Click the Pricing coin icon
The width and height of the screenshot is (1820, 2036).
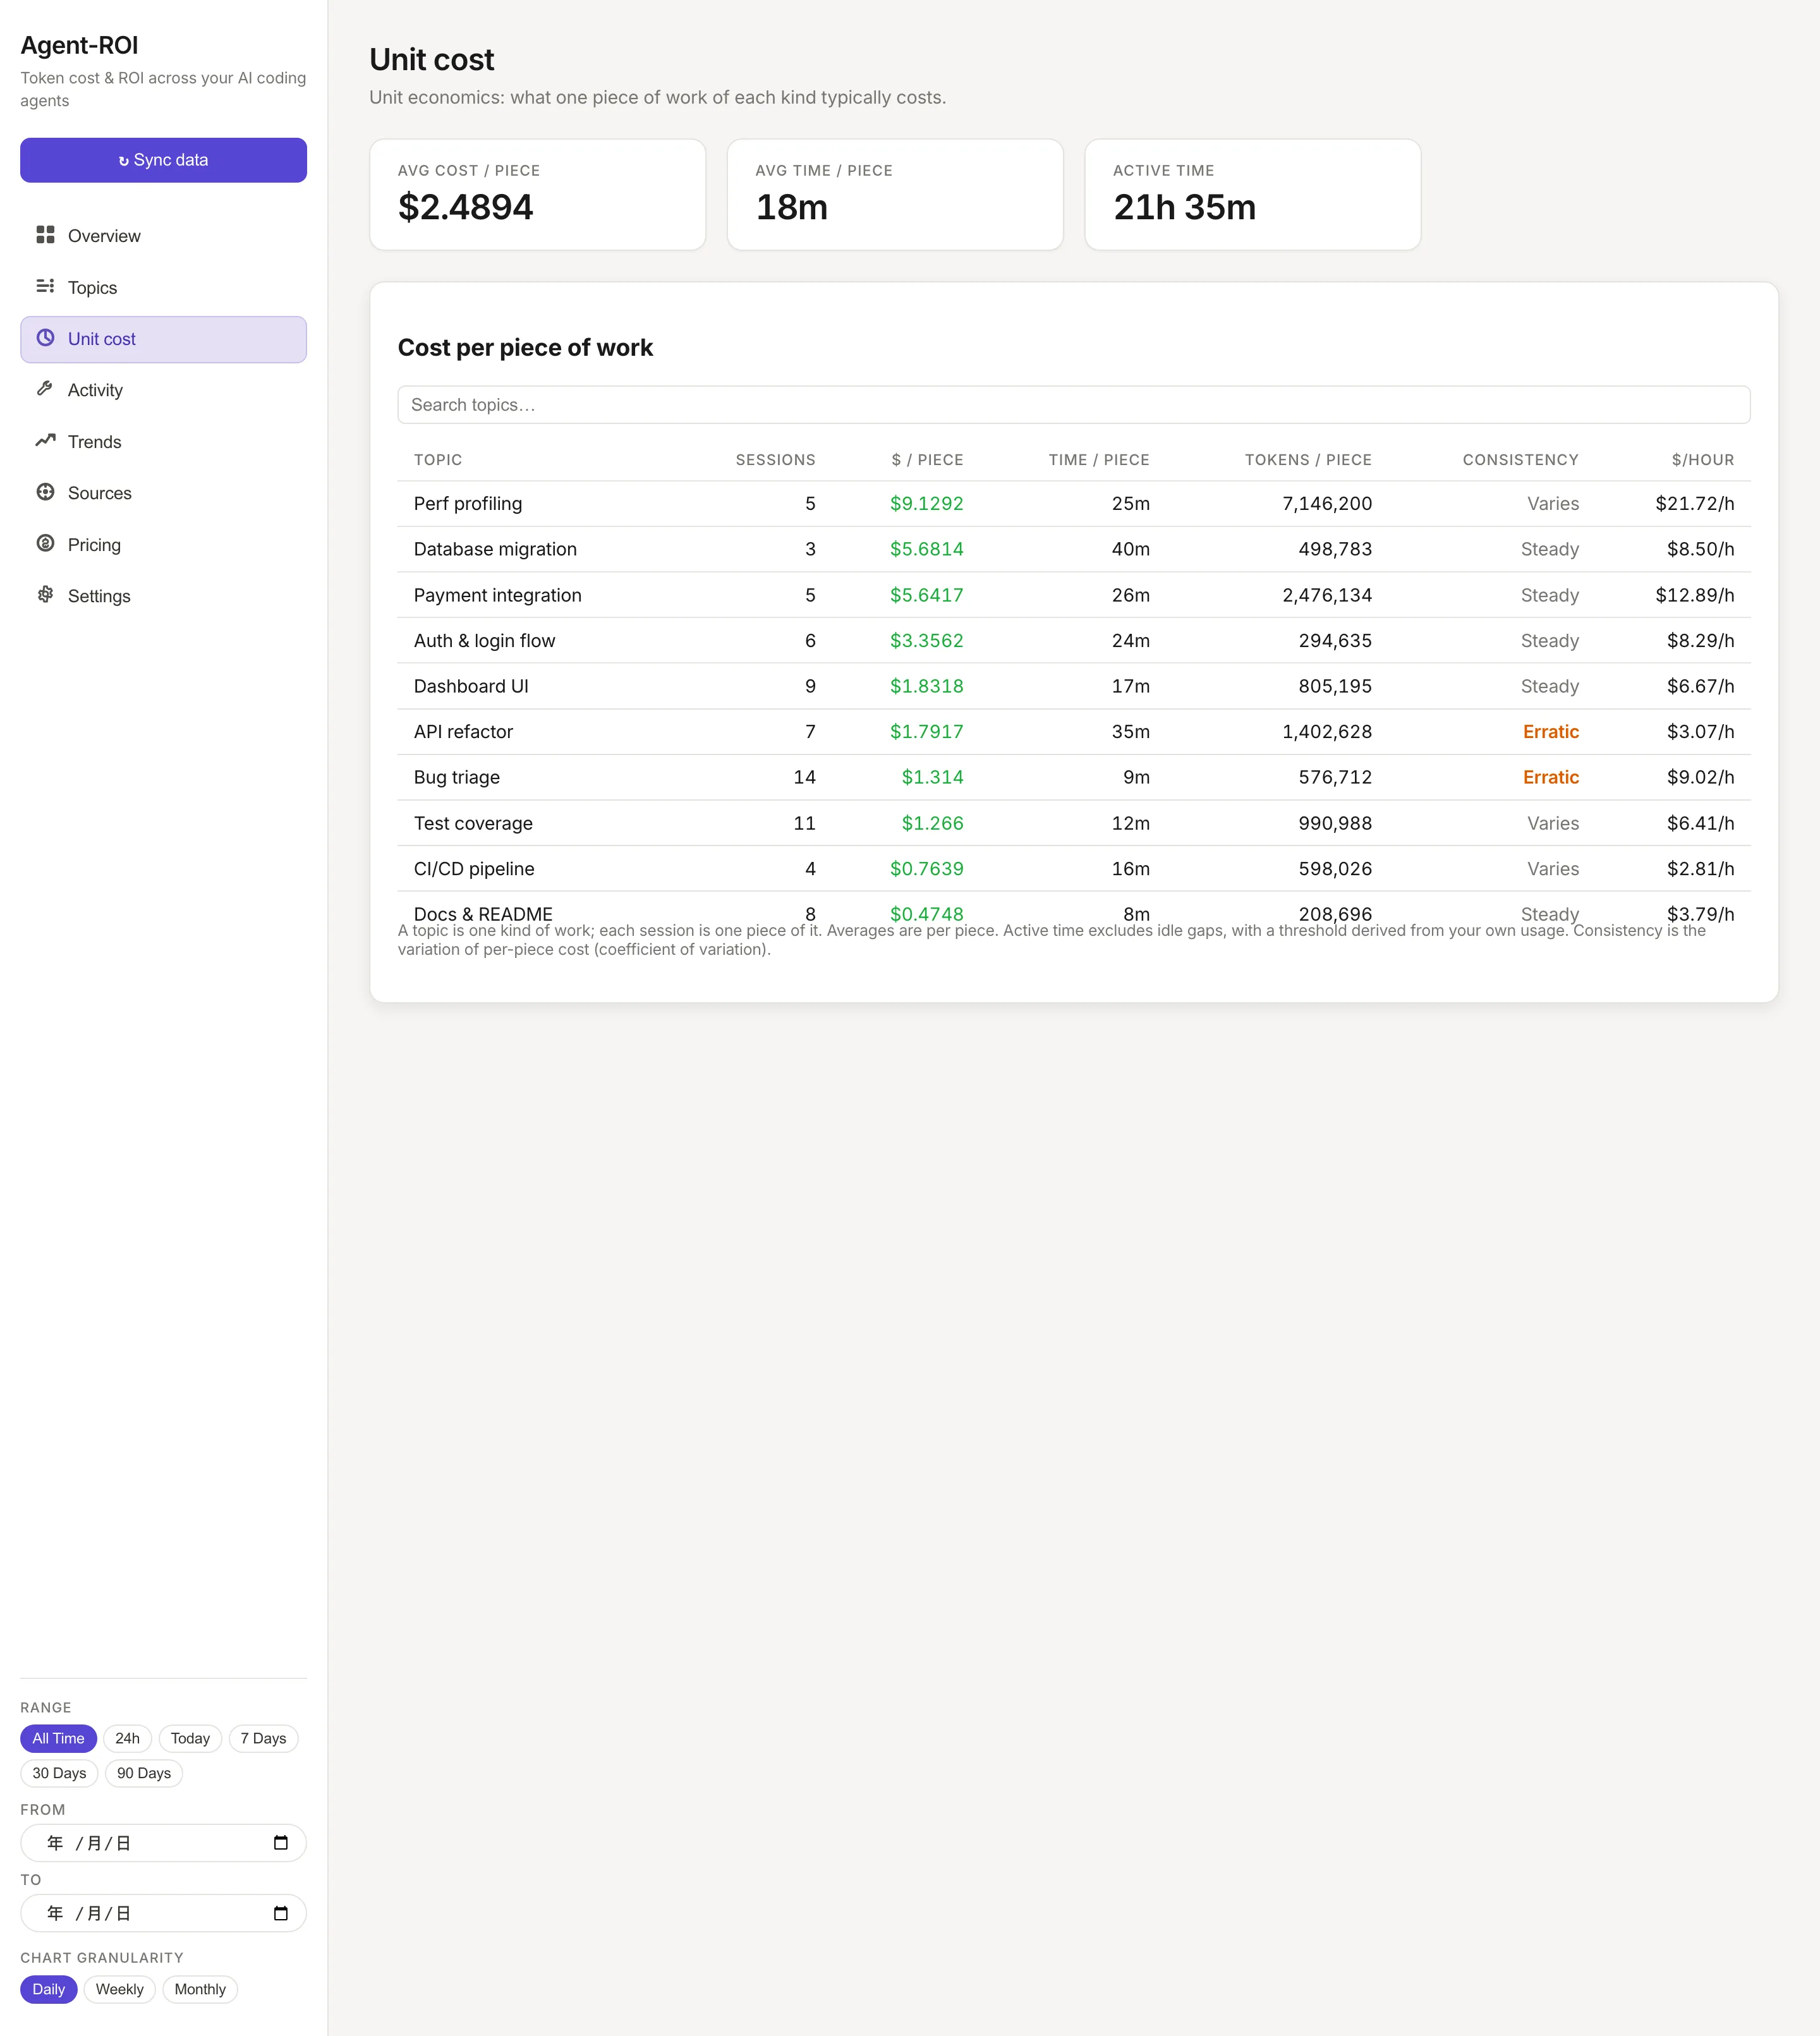point(45,544)
